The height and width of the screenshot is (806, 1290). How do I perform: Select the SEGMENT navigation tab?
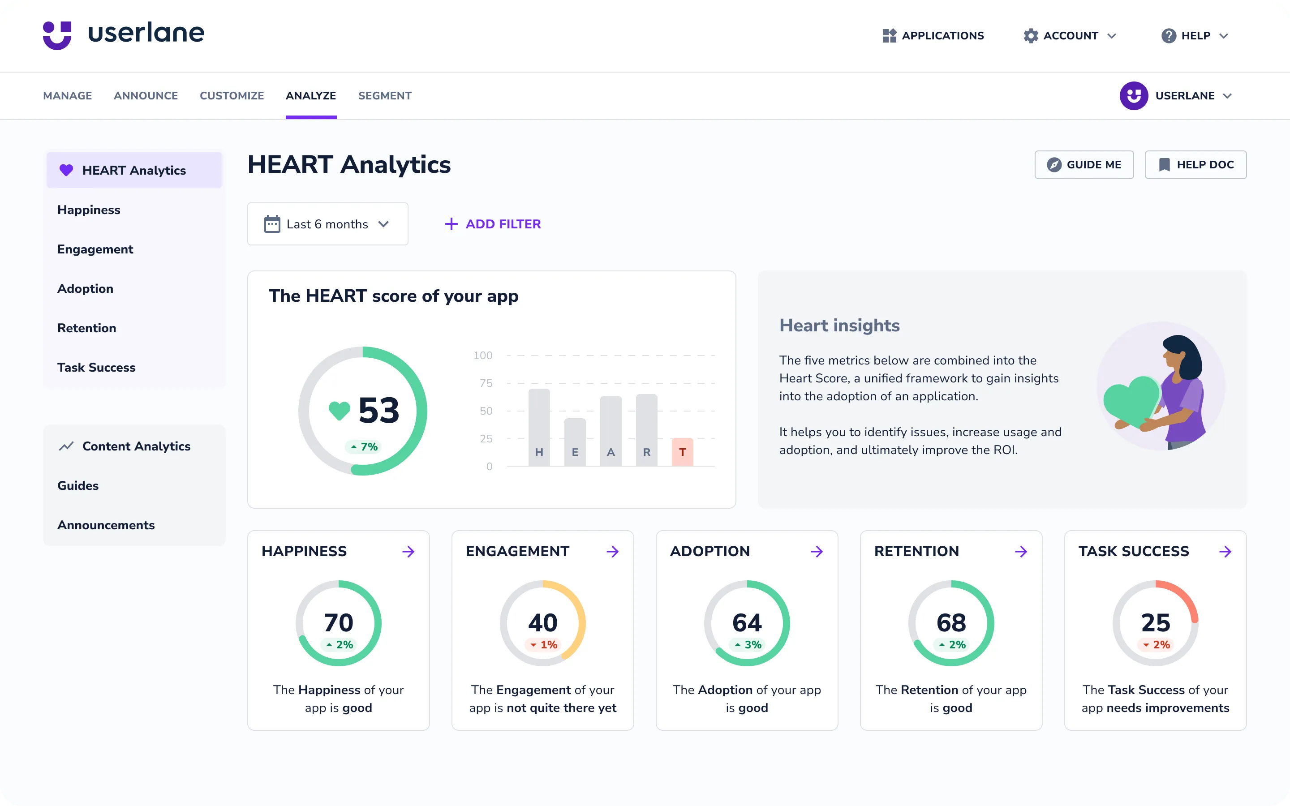pos(384,96)
